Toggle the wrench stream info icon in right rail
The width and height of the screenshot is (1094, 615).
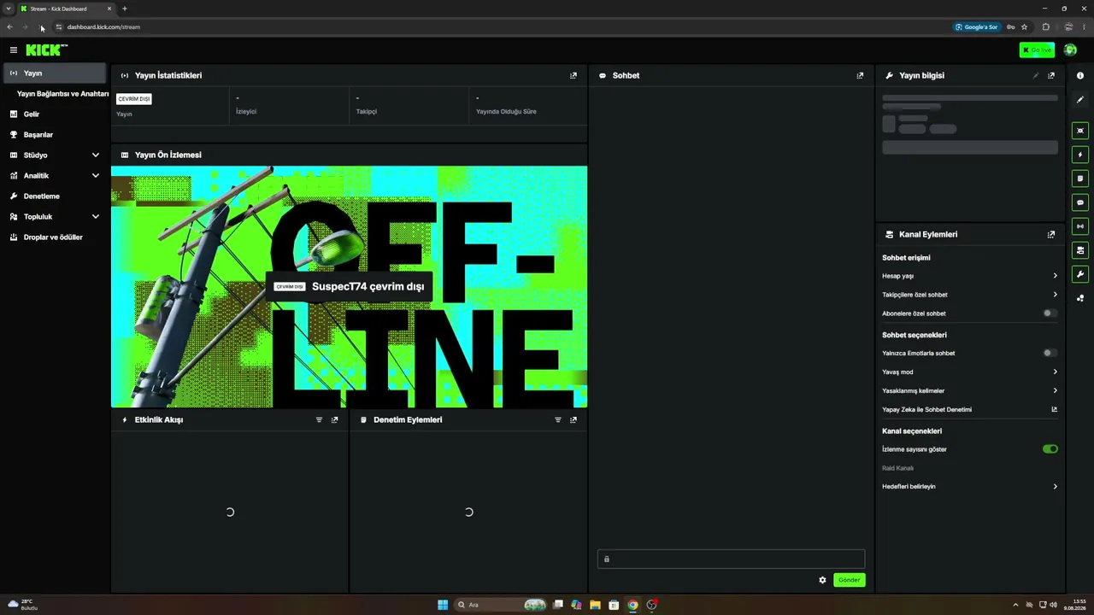point(1080,274)
